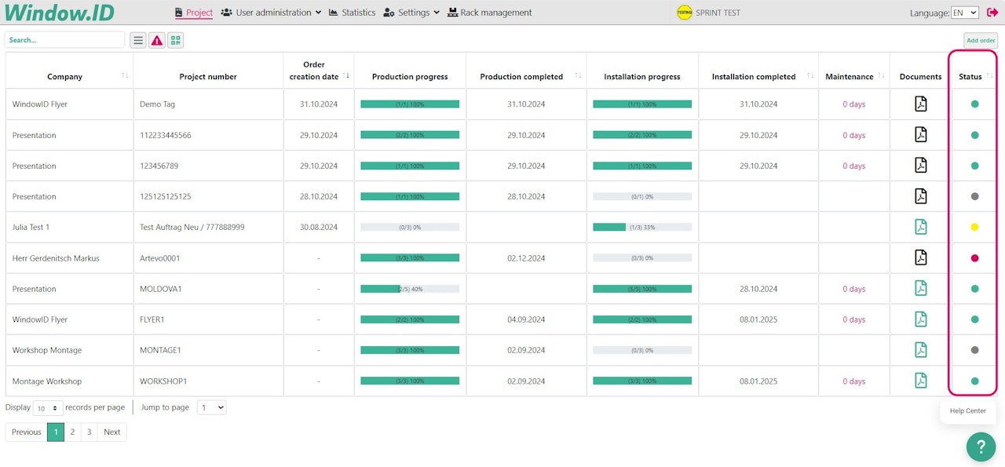Image resolution: width=1005 pixels, height=467 pixels.
Task: Go to the Statistics menu item
Action: point(352,13)
